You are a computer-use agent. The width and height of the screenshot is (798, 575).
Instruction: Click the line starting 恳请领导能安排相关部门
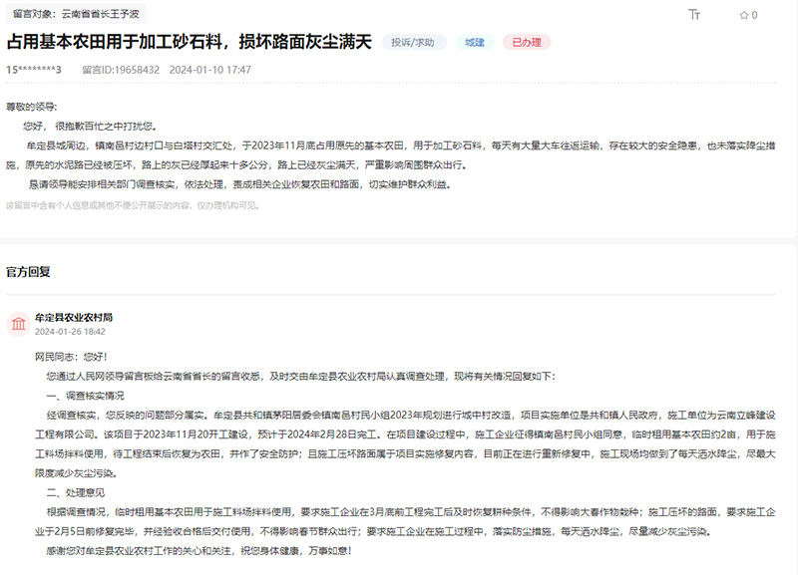click(x=240, y=184)
